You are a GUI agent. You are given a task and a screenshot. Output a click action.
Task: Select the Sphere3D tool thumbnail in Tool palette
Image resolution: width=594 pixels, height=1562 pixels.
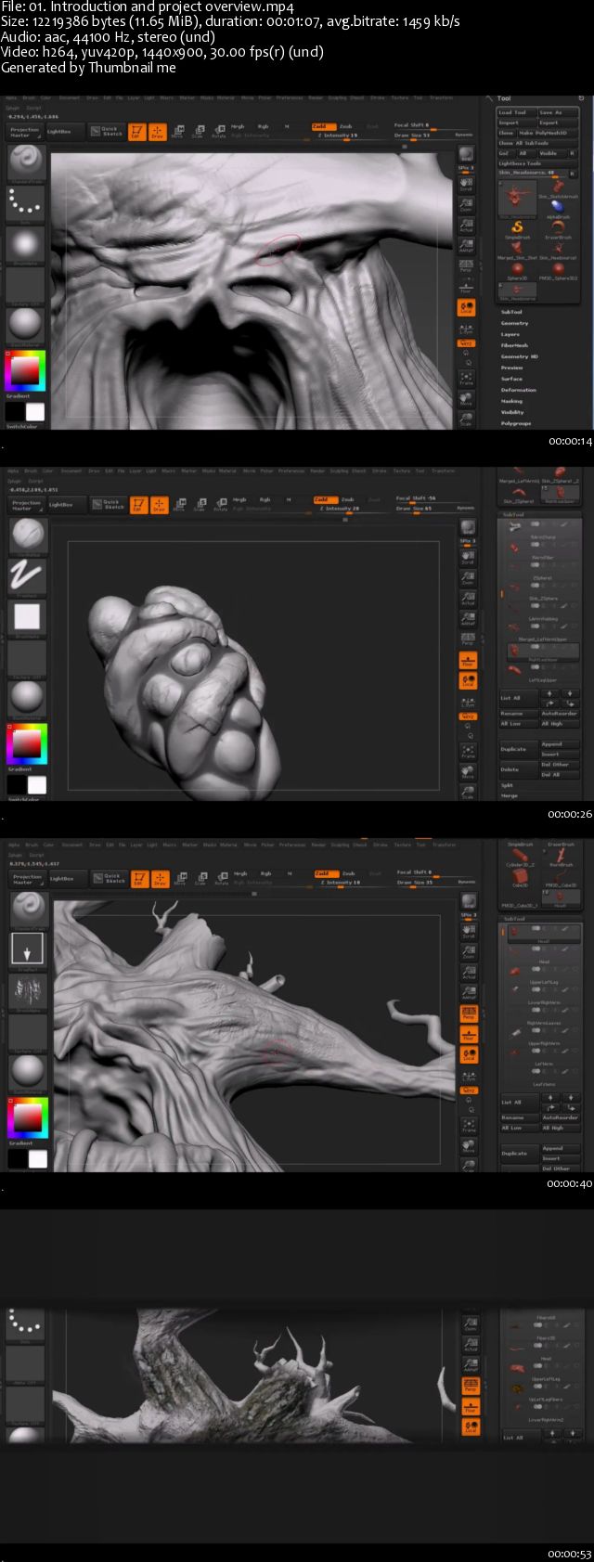point(517,269)
